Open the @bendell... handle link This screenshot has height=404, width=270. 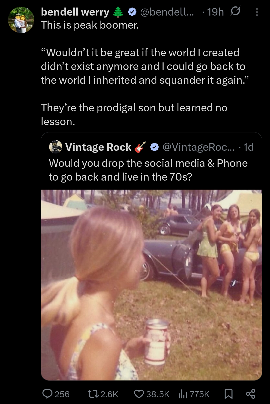click(x=167, y=12)
